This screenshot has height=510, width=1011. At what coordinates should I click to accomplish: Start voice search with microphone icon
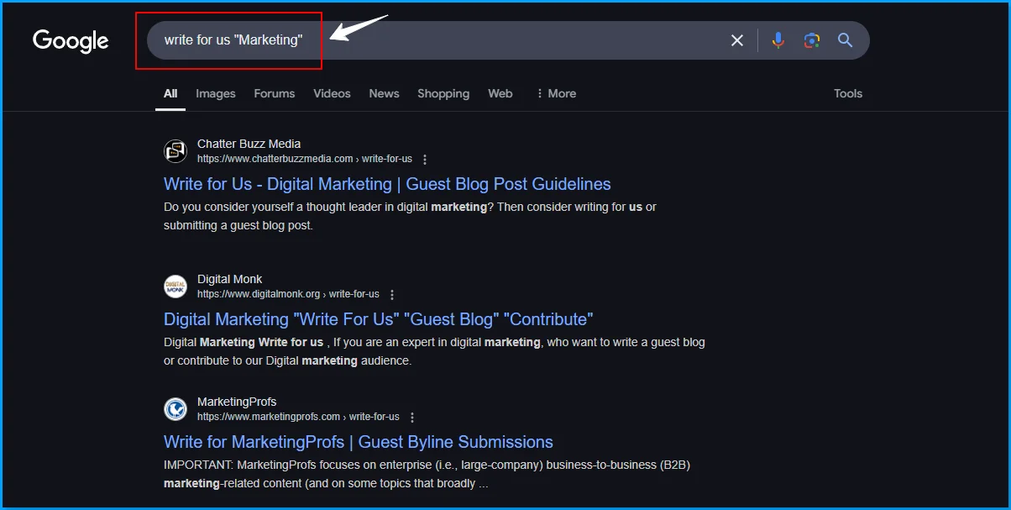pyautogui.click(x=778, y=40)
